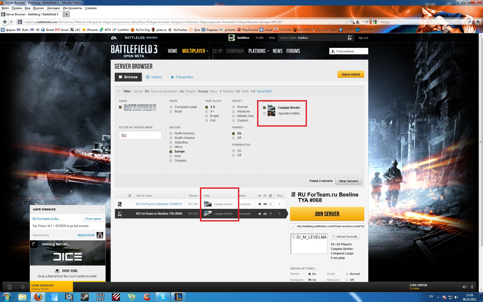This screenshot has height=302, width=483.
Task: Open Skype from the Windows taskbar
Action: tap(163, 297)
